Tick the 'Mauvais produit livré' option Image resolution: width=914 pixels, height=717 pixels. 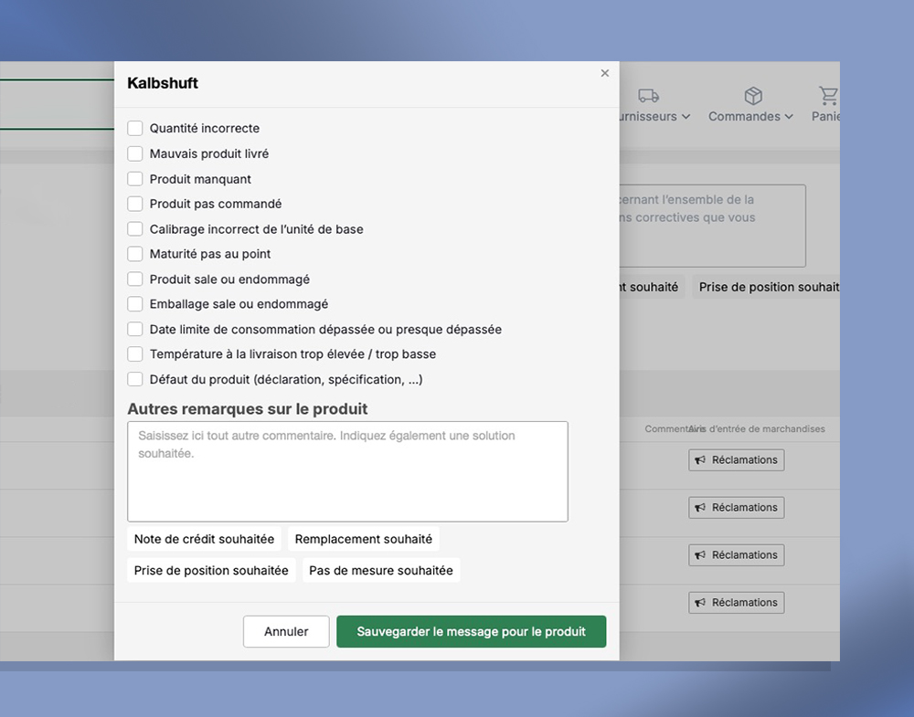135,154
